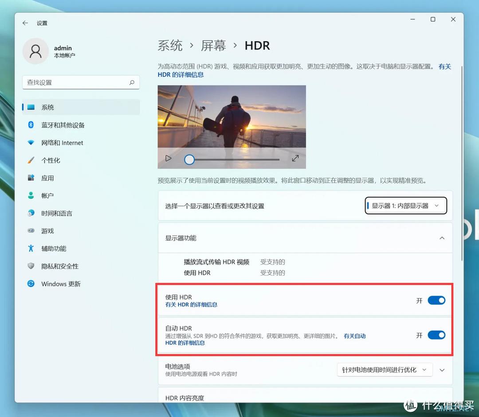This screenshot has height=417, width=479.
Task: Click the 隐私和安全性 shield icon
Action: pyautogui.click(x=31, y=266)
